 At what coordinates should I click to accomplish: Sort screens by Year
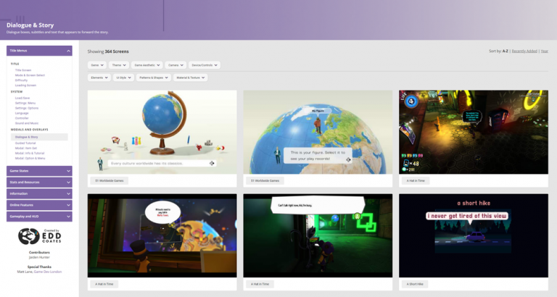pyautogui.click(x=544, y=51)
